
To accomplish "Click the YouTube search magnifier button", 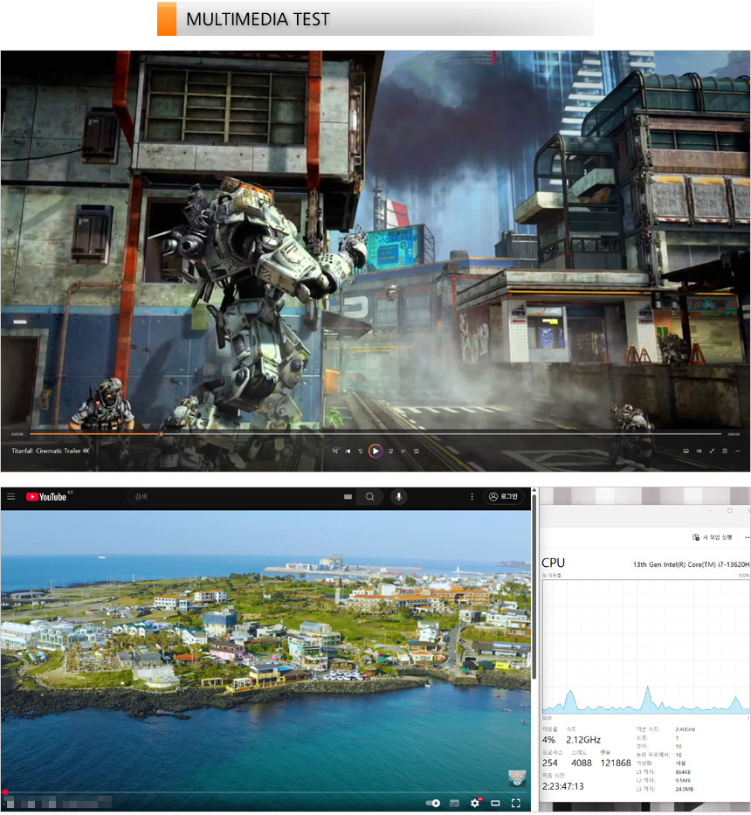I will pos(370,497).
